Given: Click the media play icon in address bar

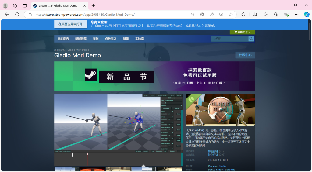Looking at the screenshot, I should pyautogui.click(x=221, y=15).
